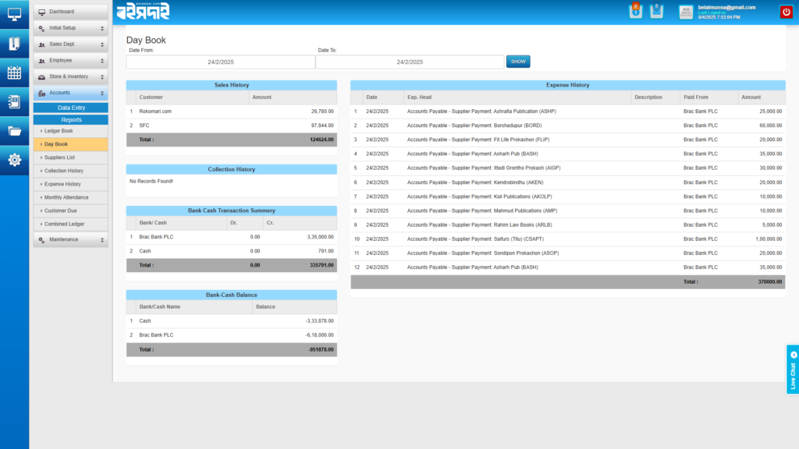The height and width of the screenshot is (449, 799).
Task: Select the Dashboard monitor icon in left strip
Action: pyautogui.click(x=14, y=14)
